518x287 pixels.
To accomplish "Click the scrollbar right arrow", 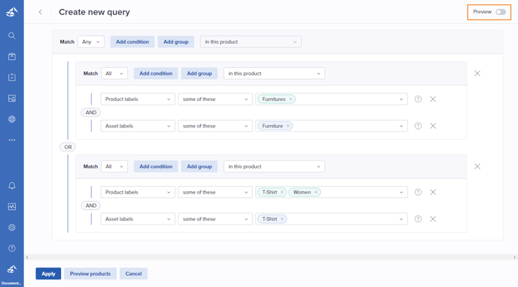I will coord(515,257).
